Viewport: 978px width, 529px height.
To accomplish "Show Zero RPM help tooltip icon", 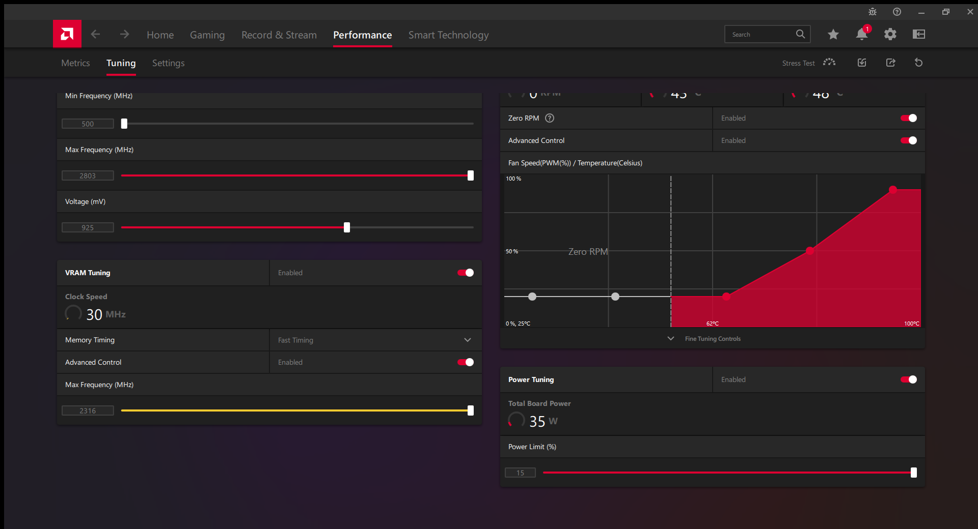I will click(x=550, y=118).
